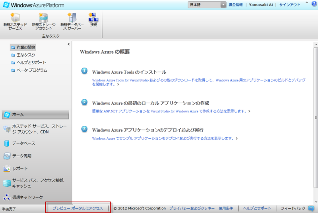
Task: Open the 課金情報 link
Action: coord(235,5)
